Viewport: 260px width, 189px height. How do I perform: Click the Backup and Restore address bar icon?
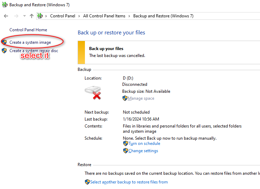click(x=40, y=16)
